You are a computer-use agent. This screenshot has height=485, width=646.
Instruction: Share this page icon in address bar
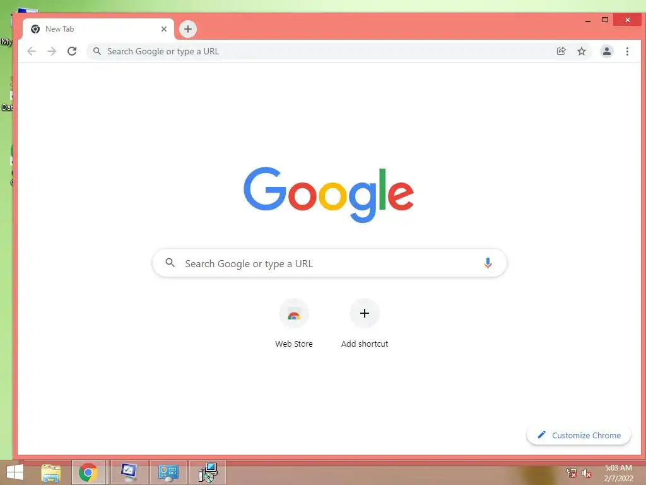pyautogui.click(x=561, y=51)
